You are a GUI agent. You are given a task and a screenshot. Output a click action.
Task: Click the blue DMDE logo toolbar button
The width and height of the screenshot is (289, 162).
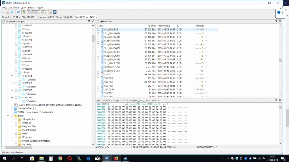point(55,12)
